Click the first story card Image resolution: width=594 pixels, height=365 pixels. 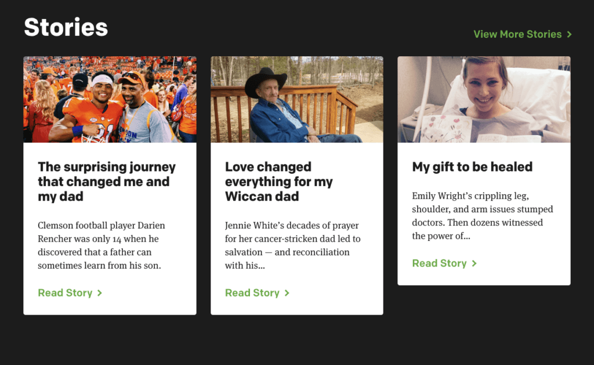tap(110, 184)
